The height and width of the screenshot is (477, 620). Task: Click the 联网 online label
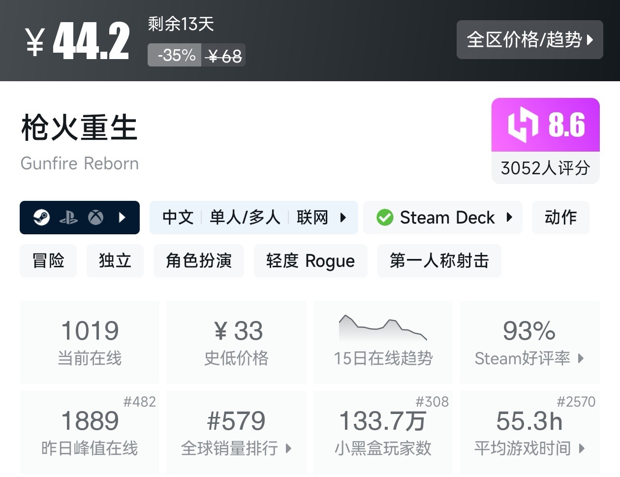312,217
